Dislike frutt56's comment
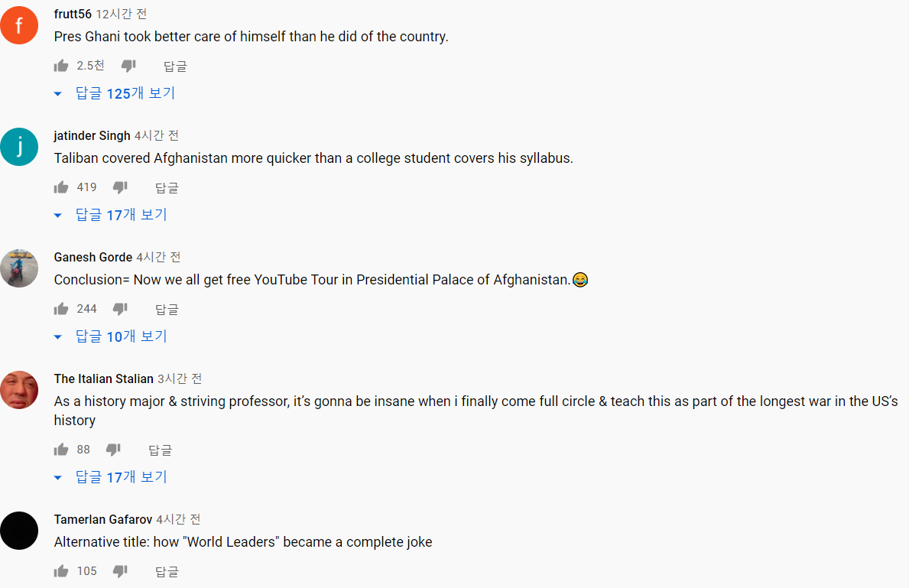This screenshot has height=588, width=909. tap(128, 66)
